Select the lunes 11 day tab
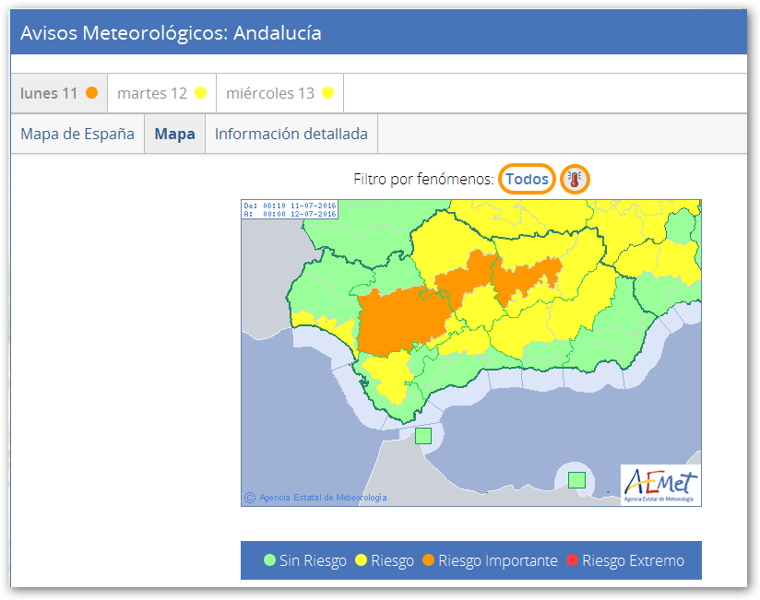 (50, 93)
